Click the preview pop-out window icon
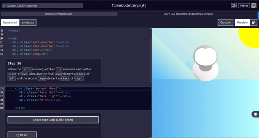 (x=253, y=22)
